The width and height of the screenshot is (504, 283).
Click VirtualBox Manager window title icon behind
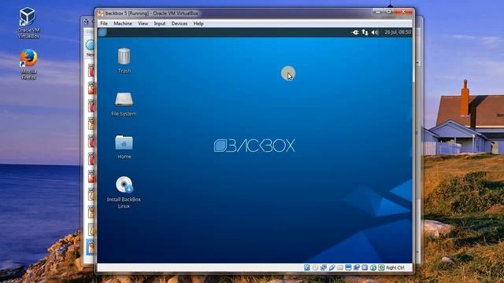coord(86,21)
